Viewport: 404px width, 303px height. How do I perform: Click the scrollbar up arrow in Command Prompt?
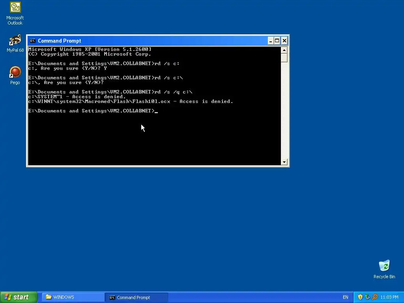click(x=284, y=50)
